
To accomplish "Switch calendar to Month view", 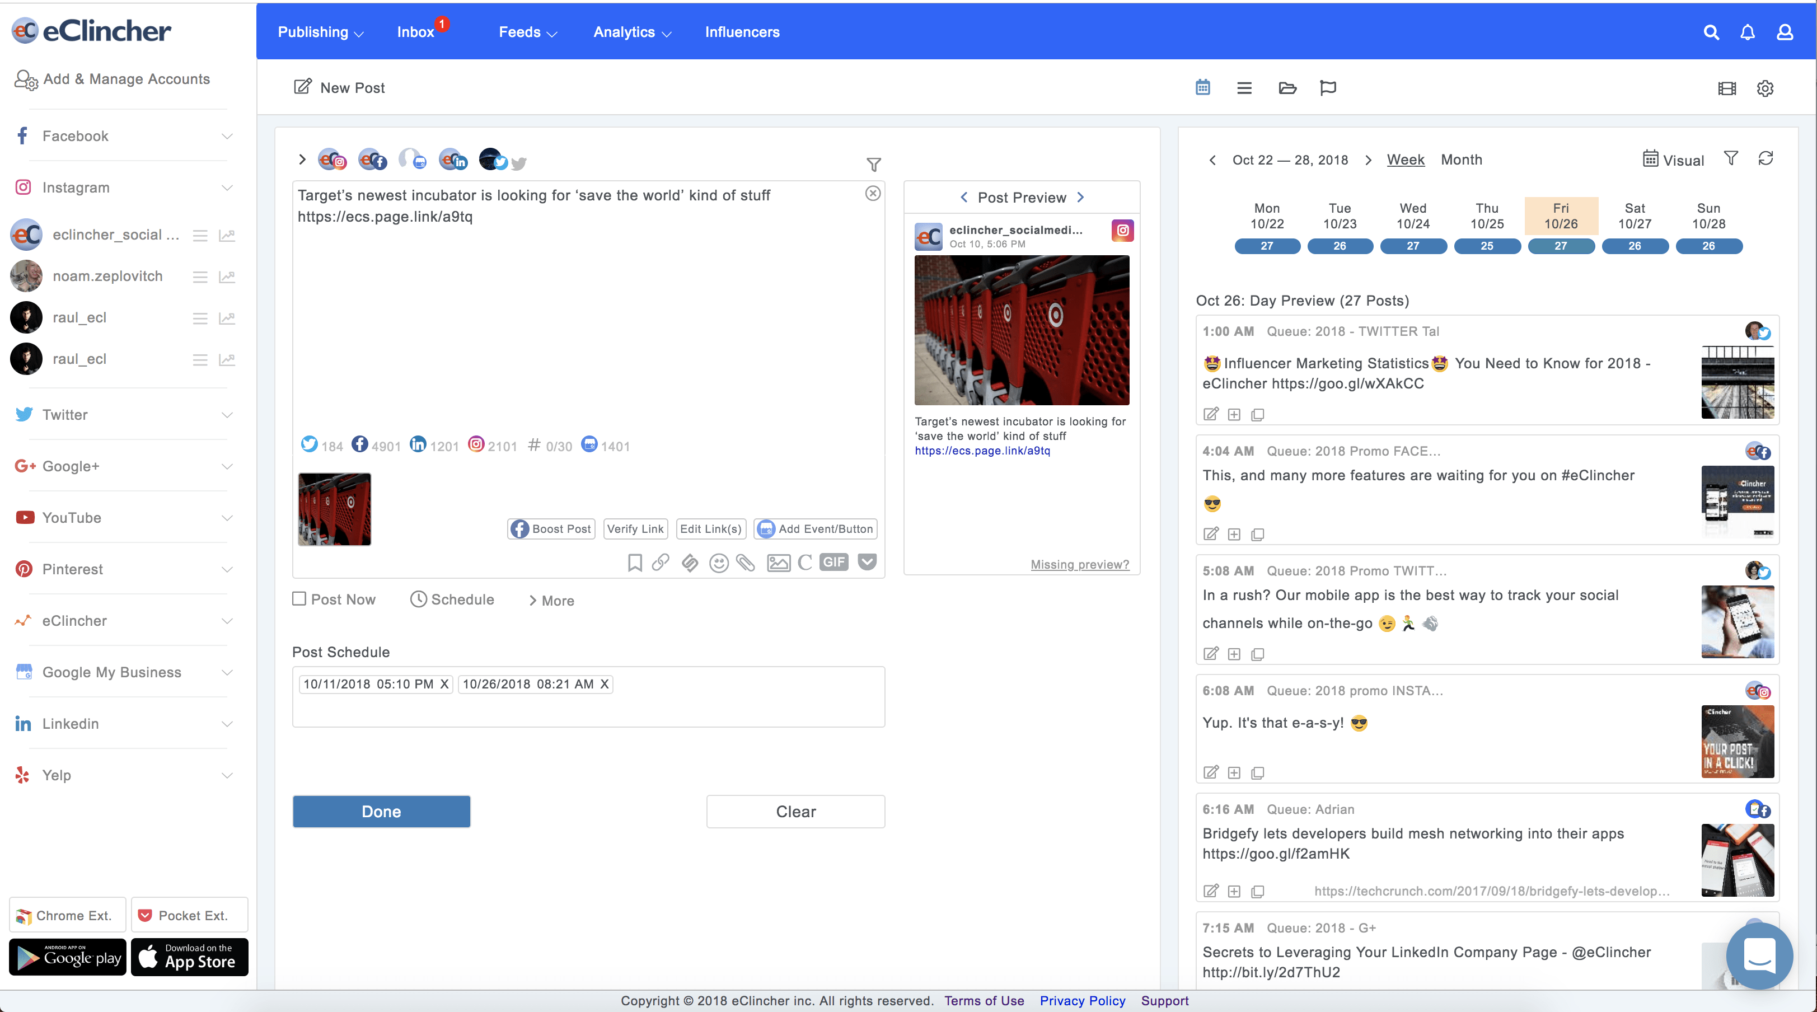I will tap(1462, 160).
